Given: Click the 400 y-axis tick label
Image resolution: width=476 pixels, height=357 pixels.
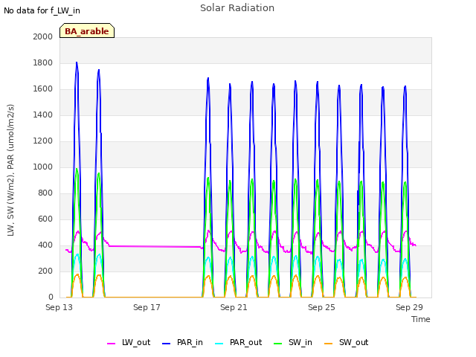Looking at the screenshot, I should pyautogui.click(x=45, y=245).
